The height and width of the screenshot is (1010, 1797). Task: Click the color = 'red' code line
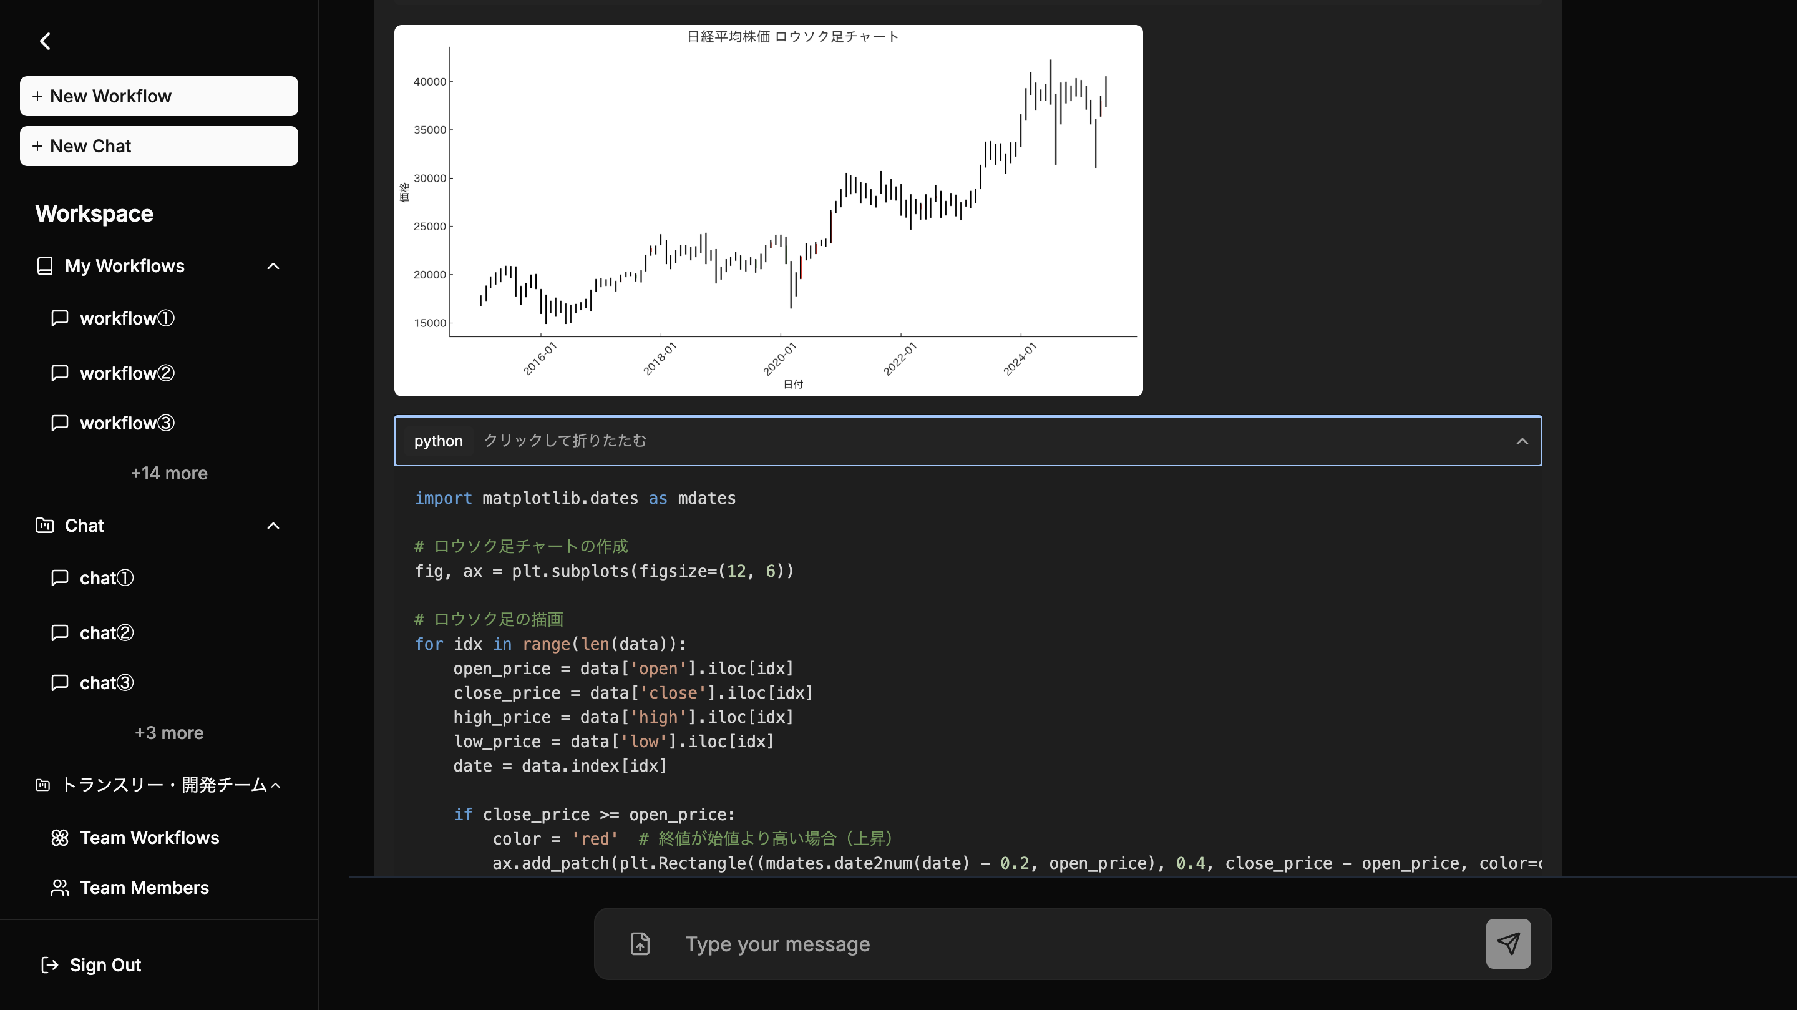[x=555, y=839]
